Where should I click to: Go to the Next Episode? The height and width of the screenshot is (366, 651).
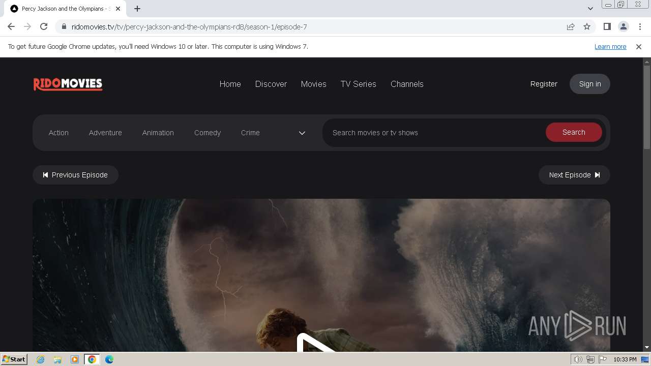(574, 175)
